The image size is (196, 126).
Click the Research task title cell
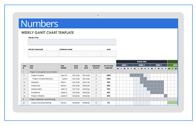click(35, 82)
